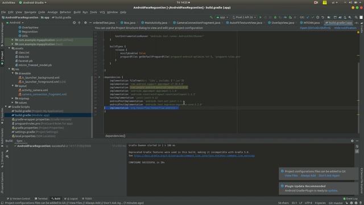Switch to the Sync tab in Build panel
364x205 pixels.
tap(19, 141)
